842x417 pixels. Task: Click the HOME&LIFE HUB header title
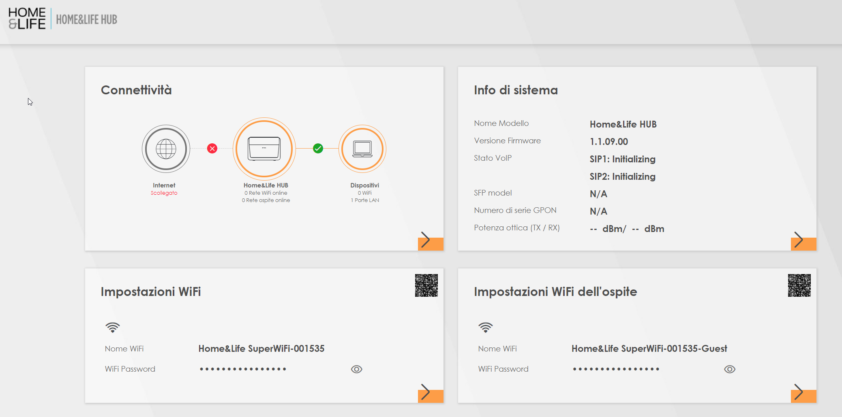86,19
